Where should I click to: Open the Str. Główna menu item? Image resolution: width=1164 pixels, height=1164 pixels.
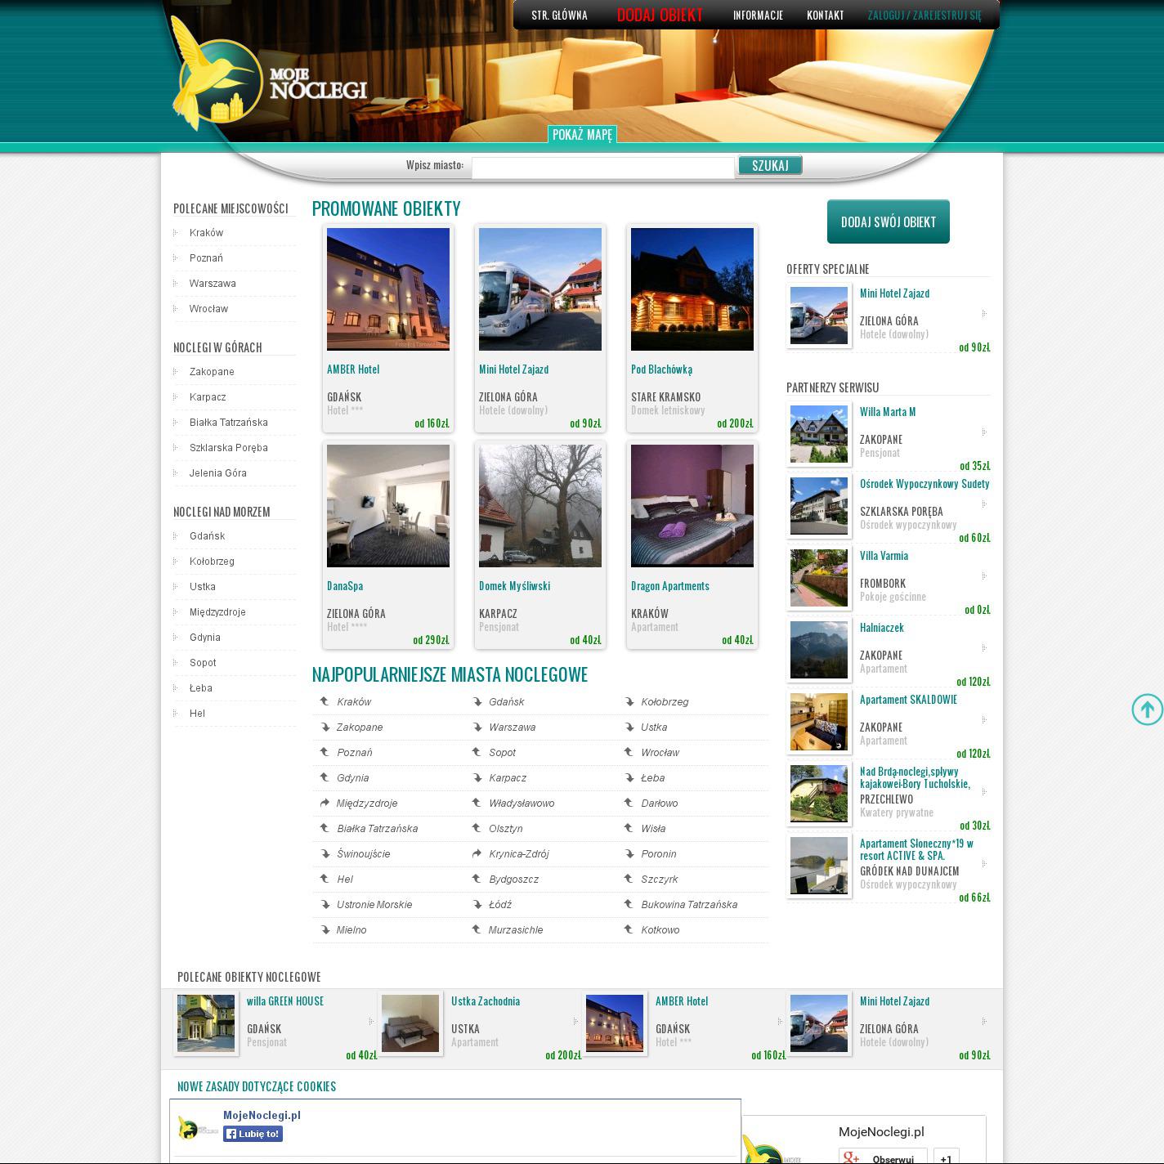559,16
